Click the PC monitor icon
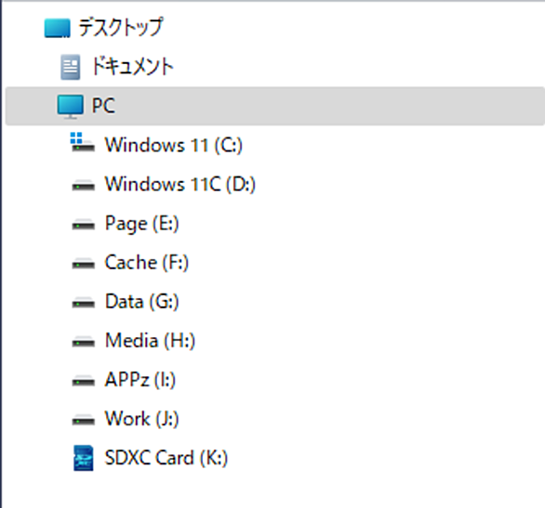Image resolution: width=545 pixels, height=508 pixels. coord(70,107)
